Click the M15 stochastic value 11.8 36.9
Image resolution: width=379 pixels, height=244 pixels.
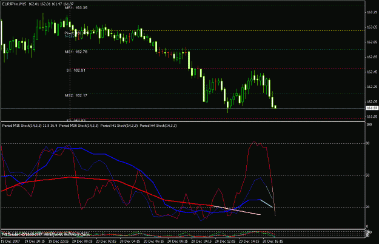(50, 126)
